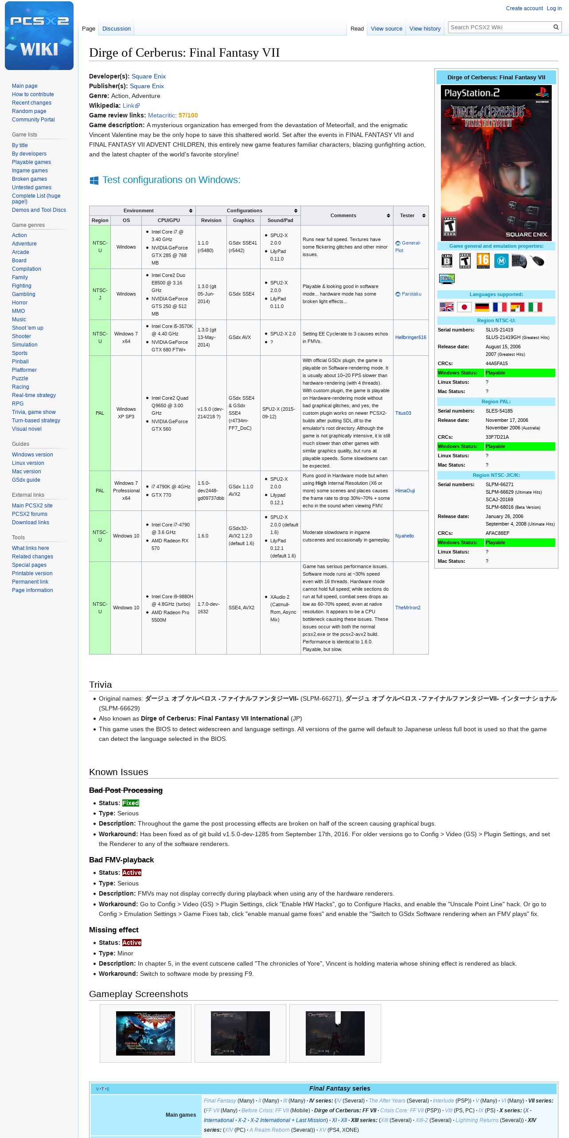
Task: Click the 16:9 widescreen monitor icon
Action: click(447, 279)
